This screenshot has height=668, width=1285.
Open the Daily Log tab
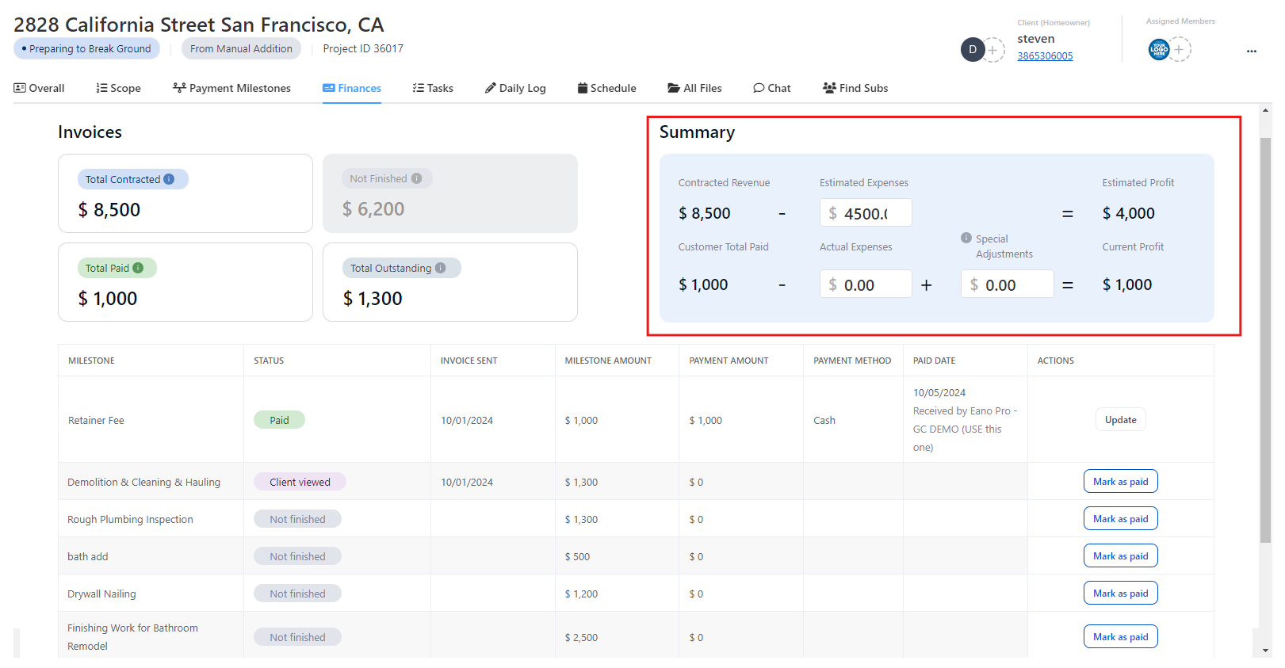point(515,89)
